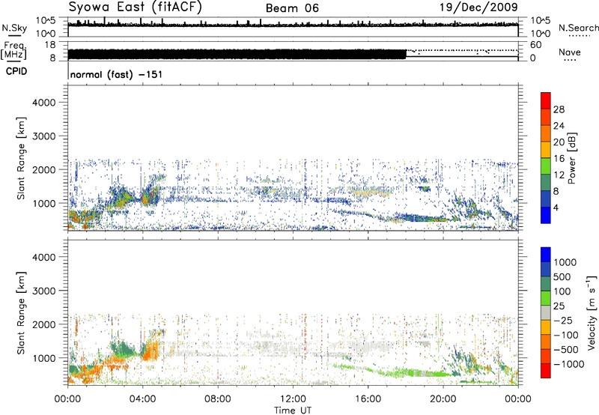Screen dimensions: 599x415
Task: Select the 28 label on the power colorbar
Action: pyautogui.click(x=559, y=109)
